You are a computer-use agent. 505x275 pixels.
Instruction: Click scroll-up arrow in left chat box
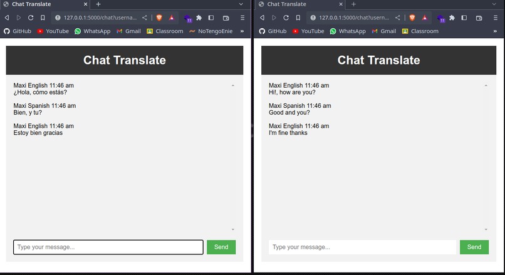coord(233,85)
